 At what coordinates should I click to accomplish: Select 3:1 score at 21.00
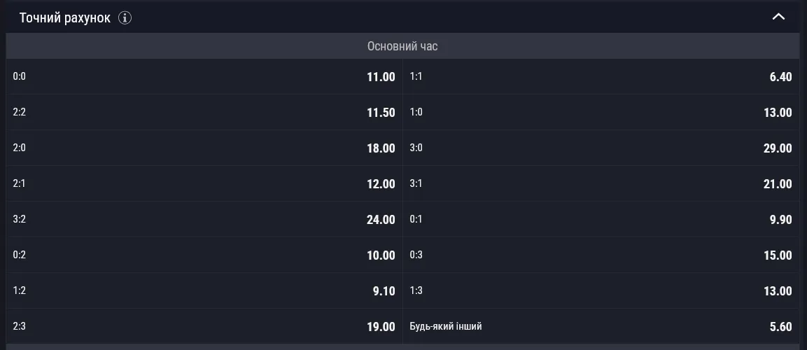[601, 183]
